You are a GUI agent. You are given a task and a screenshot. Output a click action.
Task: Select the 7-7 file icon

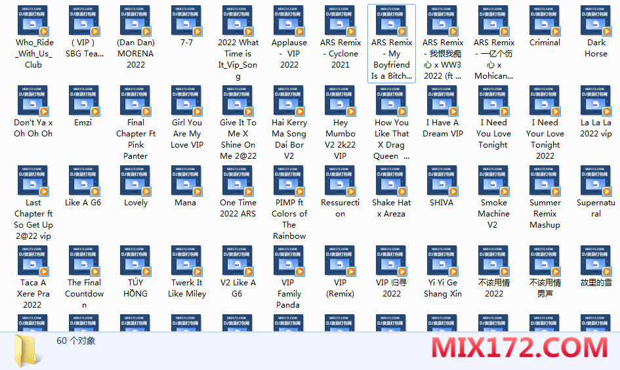point(186,20)
